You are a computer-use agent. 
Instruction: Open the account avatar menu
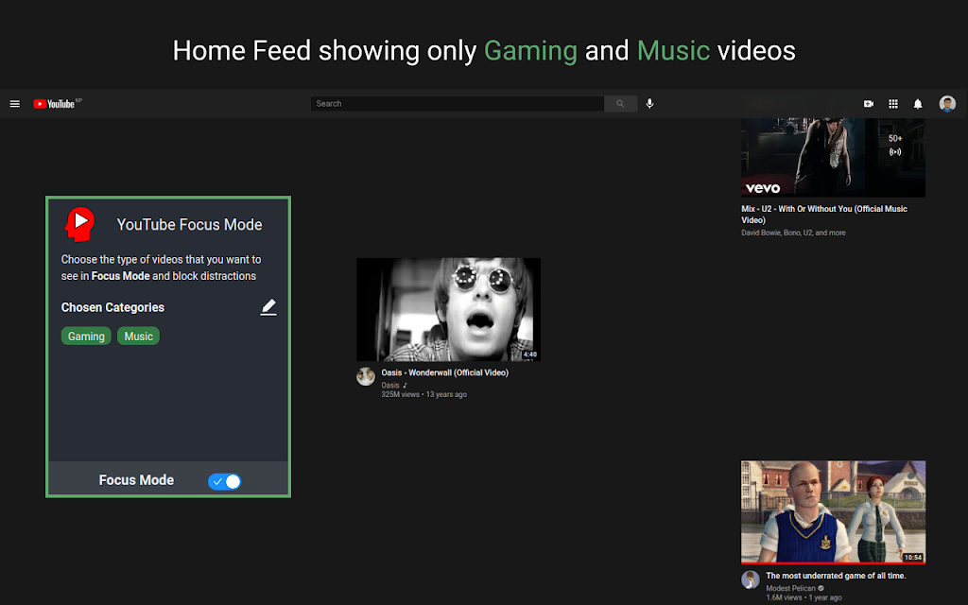click(x=947, y=104)
